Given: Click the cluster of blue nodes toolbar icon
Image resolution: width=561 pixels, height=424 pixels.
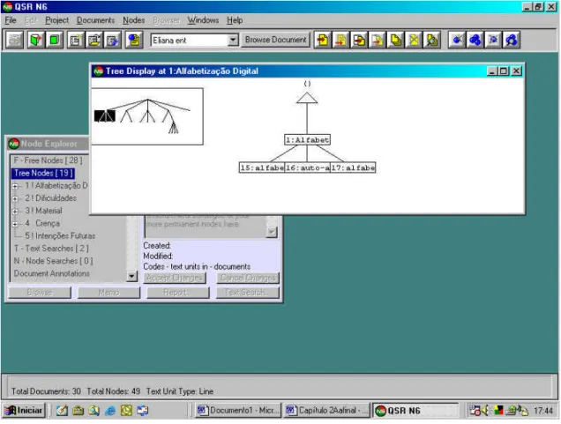Looking at the screenshot, I should tap(475, 40).
